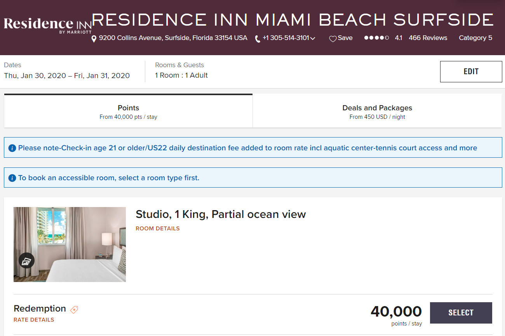Click the Residence Inn by Marriott logo

coord(47,25)
